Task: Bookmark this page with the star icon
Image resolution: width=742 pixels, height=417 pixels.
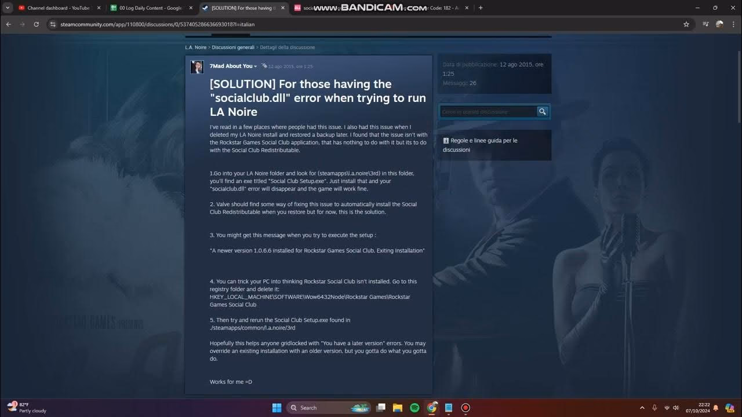Action: (686, 24)
